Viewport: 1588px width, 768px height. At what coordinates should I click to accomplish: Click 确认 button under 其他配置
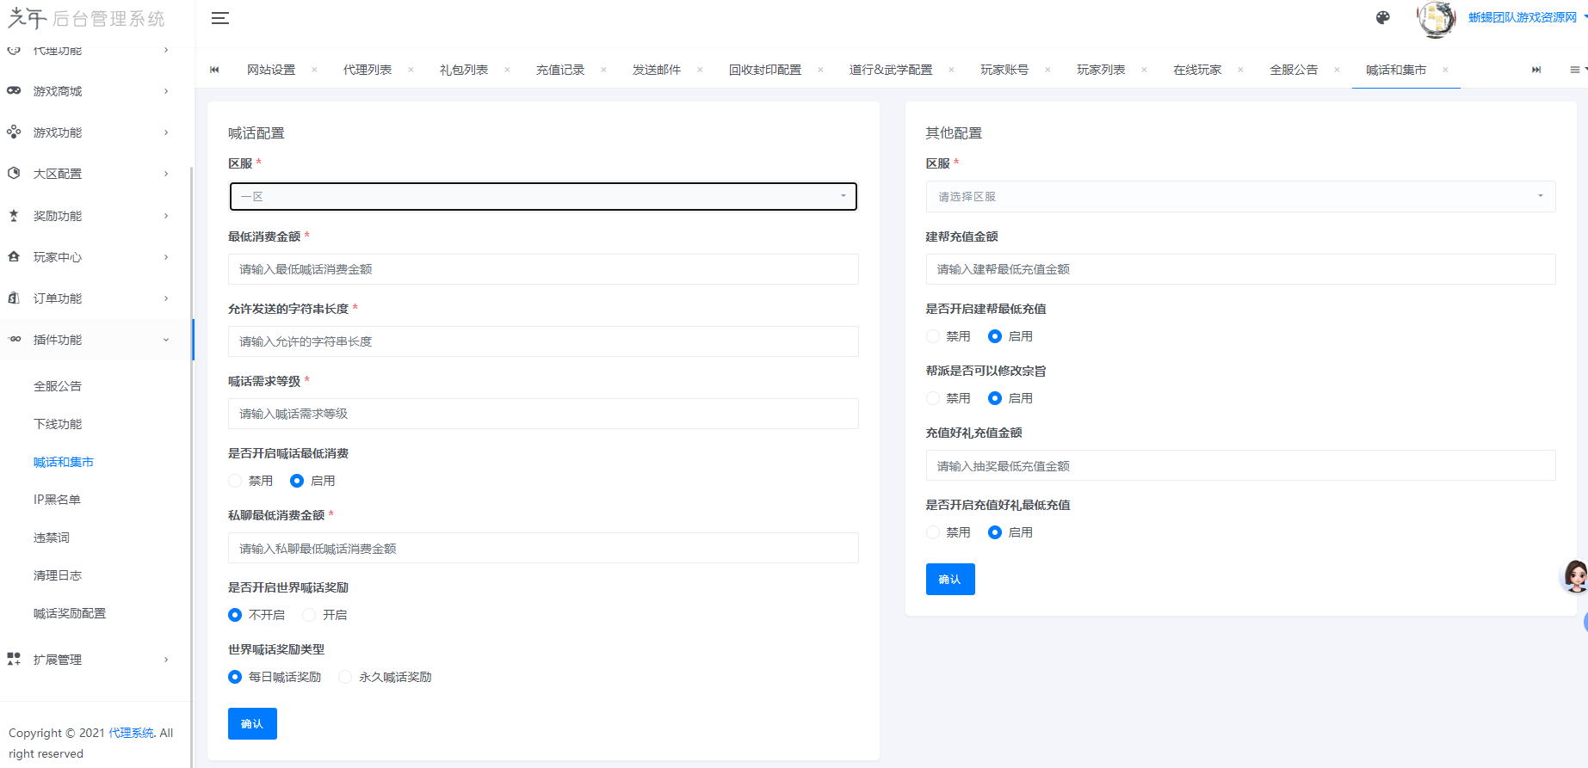tap(949, 579)
